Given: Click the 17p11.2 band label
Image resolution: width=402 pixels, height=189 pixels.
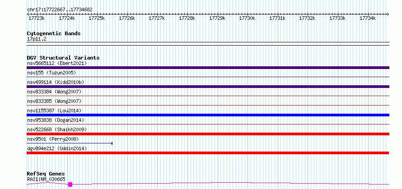Looking at the screenshot, I should (x=37, y=39).
